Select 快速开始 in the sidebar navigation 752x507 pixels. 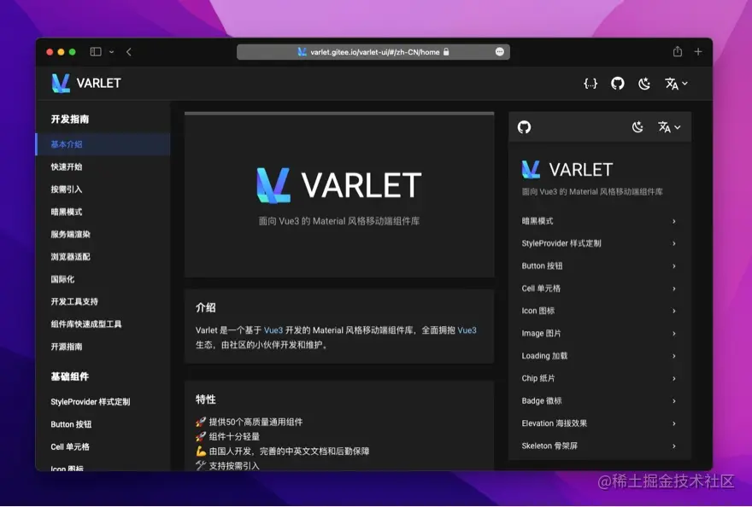(x=68, y=167)
